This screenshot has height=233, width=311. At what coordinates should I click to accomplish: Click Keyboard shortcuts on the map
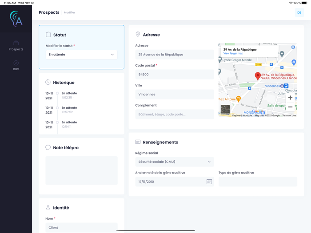pos(242,115)
